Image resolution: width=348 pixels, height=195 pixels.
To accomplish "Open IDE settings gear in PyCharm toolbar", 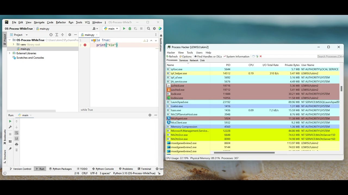I will 154,28.
